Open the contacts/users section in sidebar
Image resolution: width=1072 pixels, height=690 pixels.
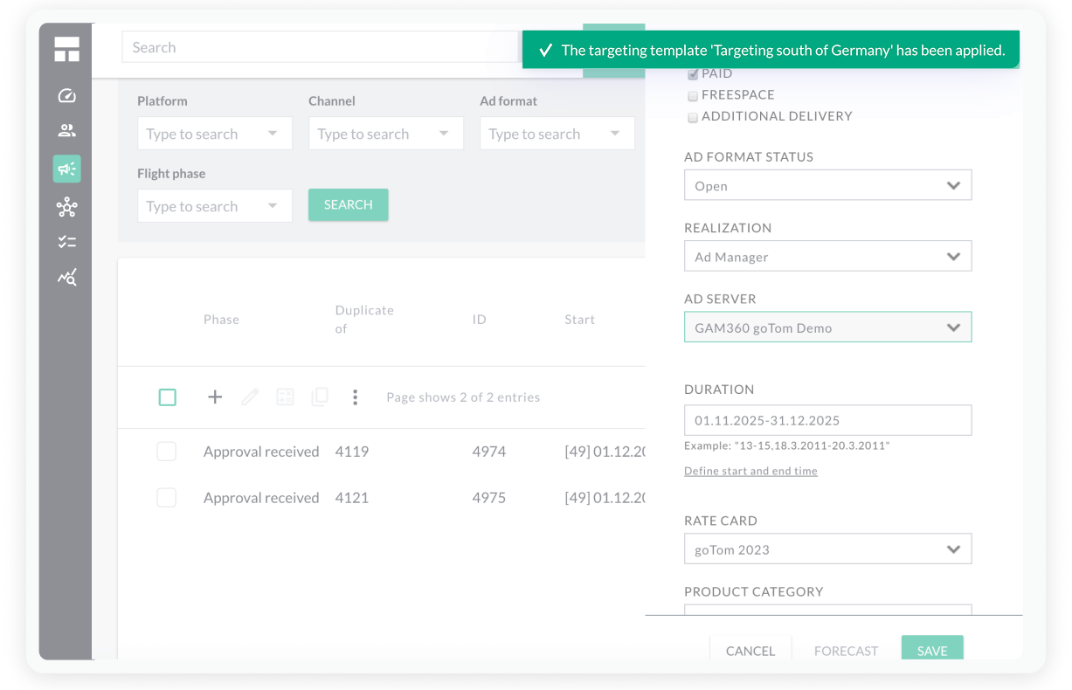coord(66,132)
